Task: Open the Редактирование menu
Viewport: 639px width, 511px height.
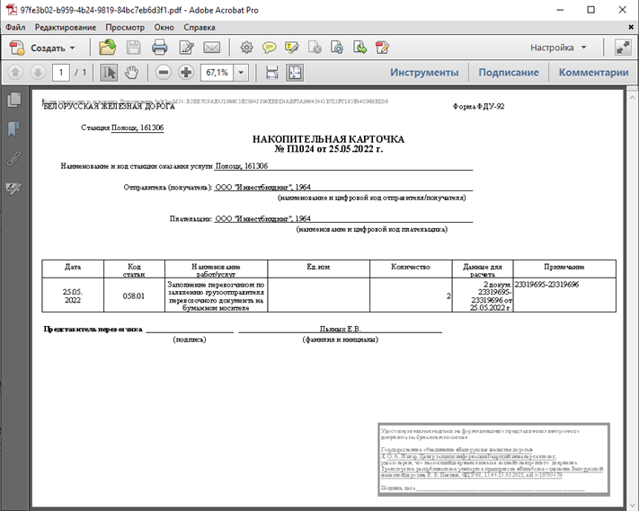Action: pyautogui.click(x=66, y=27)
